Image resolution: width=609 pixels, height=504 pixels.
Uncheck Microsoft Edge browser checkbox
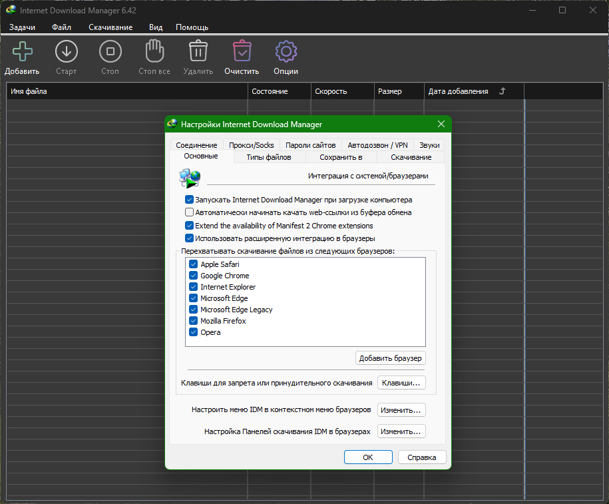point(194,298)
